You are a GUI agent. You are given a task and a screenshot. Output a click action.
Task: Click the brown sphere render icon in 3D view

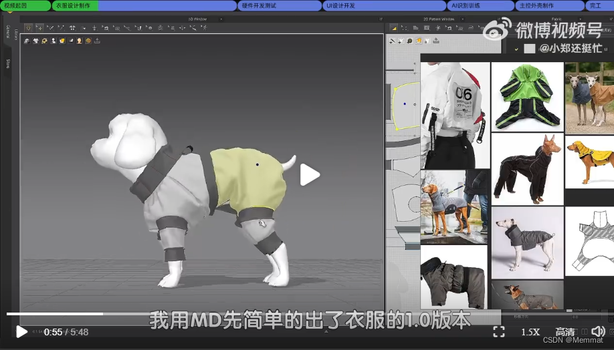pyautogui.click(x=88, y=41)
